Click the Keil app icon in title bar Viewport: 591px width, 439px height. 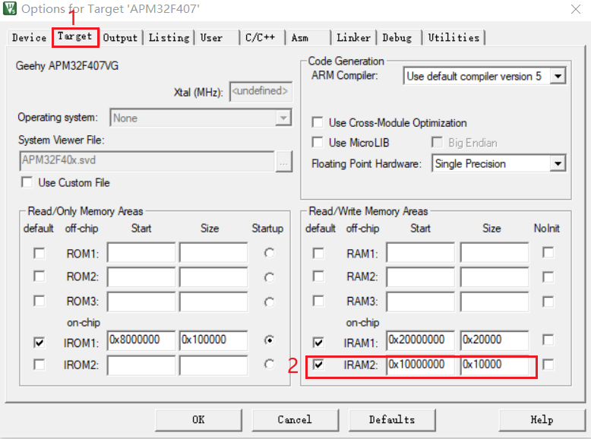(x=10, y=9)
